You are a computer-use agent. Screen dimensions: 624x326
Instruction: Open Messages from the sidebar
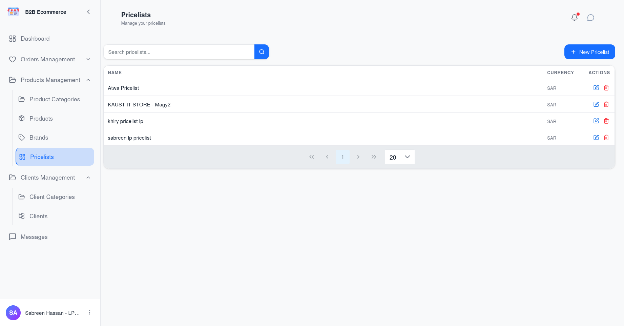50,237
